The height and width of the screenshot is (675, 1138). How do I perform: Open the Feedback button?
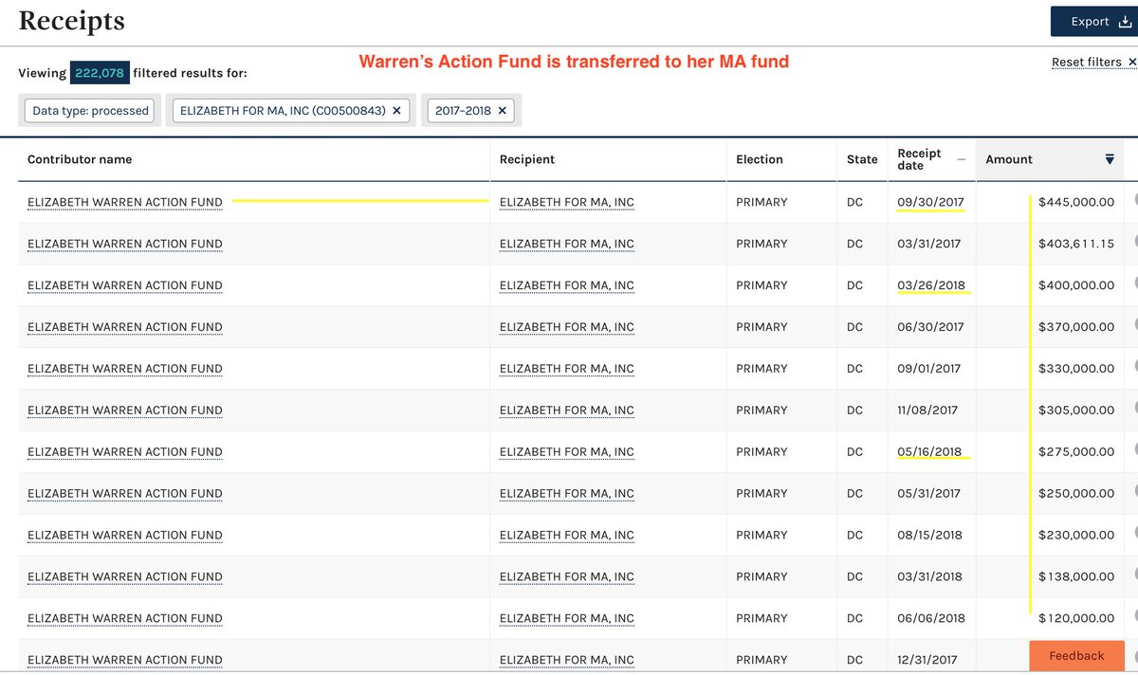pyautogui.click(x=1075, y=655)
